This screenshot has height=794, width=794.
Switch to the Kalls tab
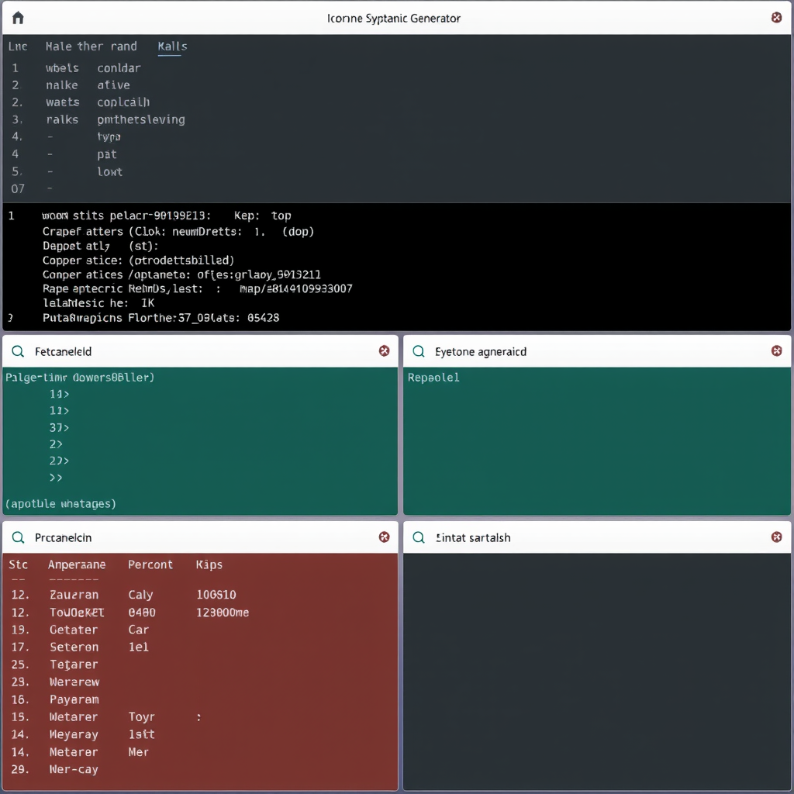coord(172,47)
